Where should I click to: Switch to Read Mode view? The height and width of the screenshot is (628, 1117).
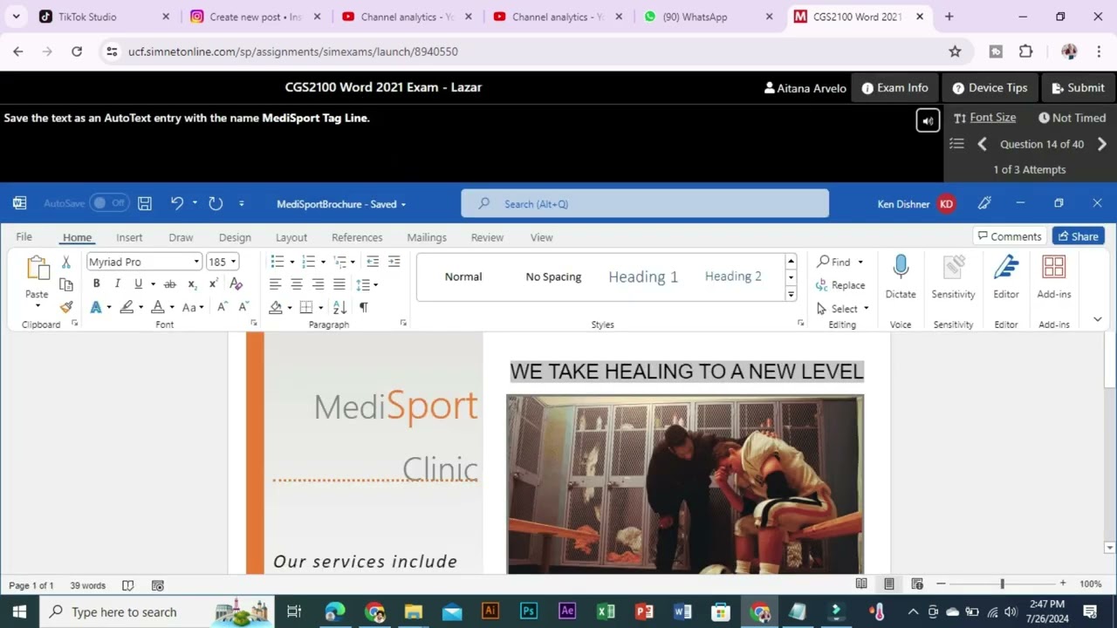tap(861, 584)
